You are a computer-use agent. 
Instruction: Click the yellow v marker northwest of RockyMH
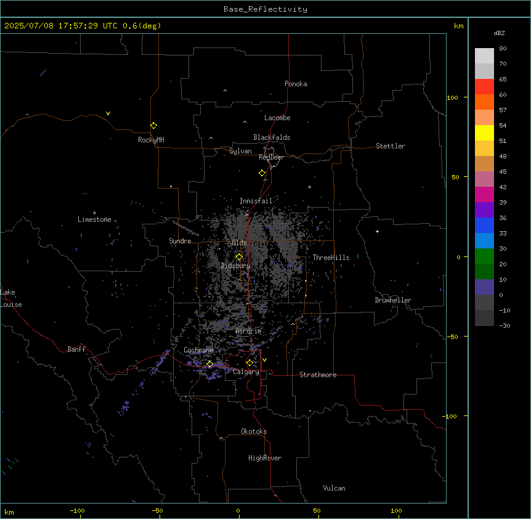pos(108,113)
